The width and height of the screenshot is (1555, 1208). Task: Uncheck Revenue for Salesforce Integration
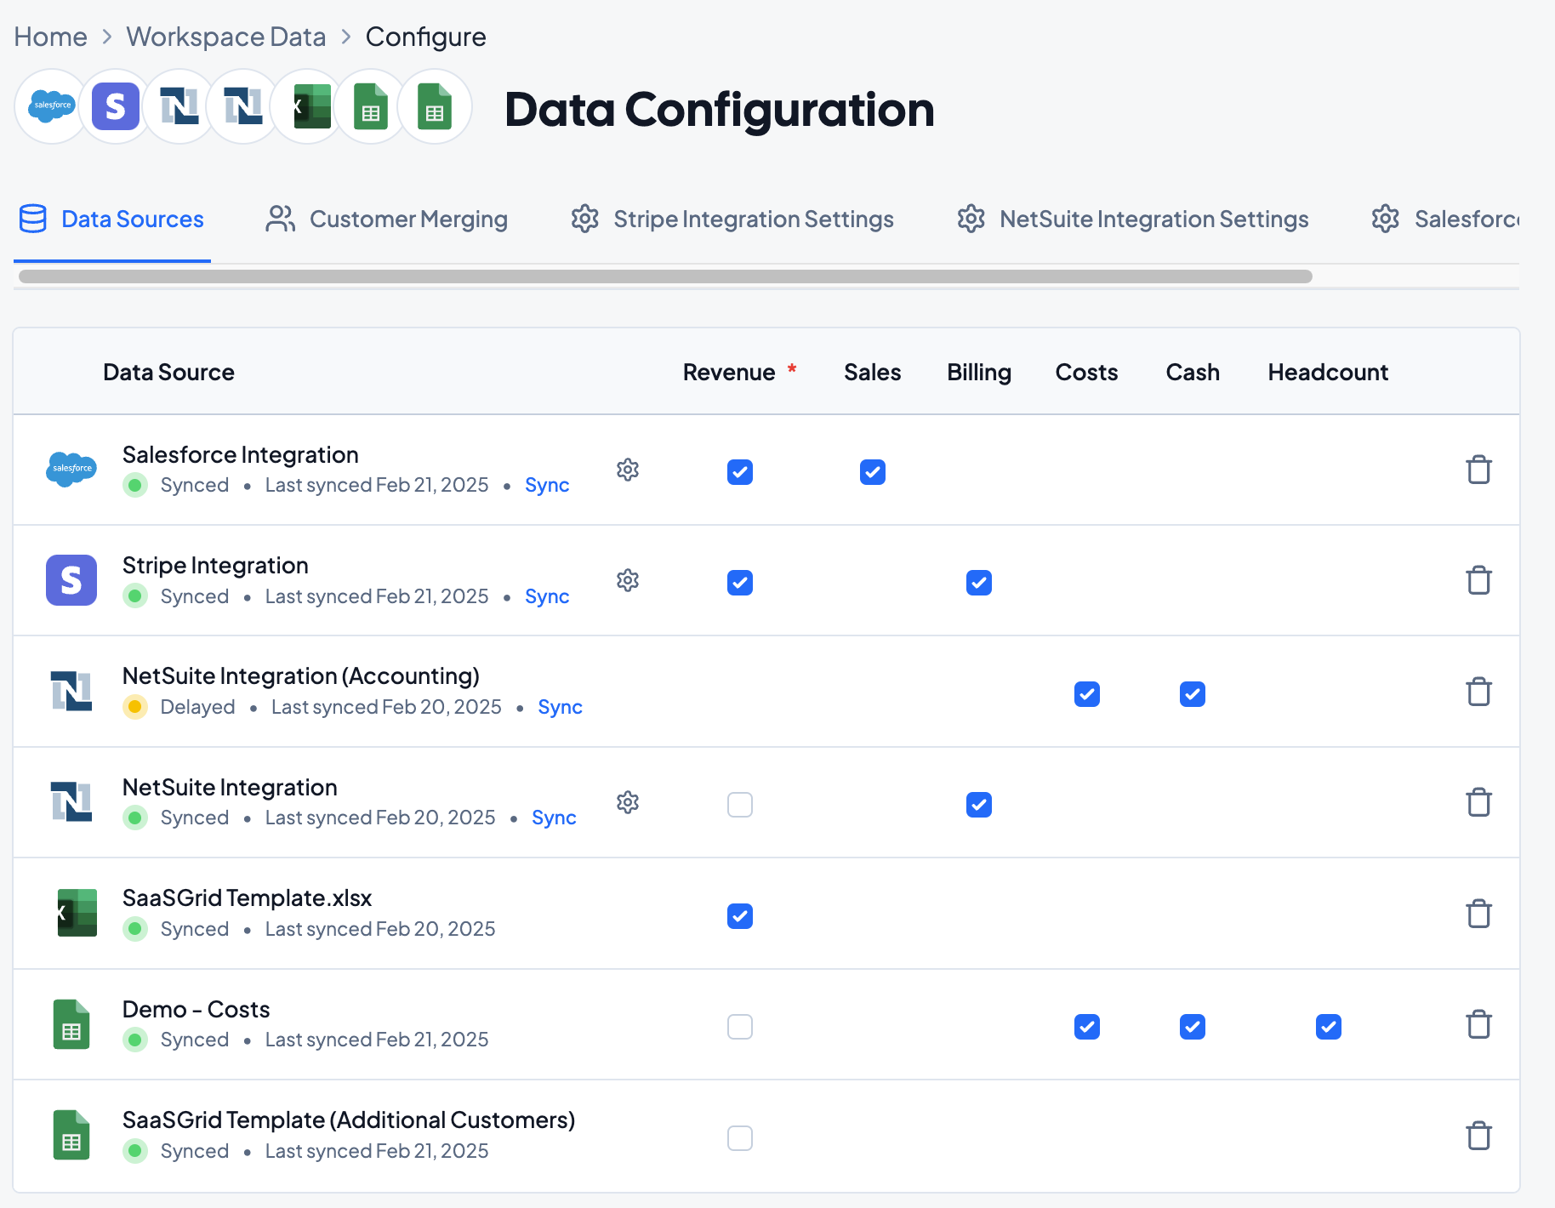pyautogui.click(x=740, y=472)
